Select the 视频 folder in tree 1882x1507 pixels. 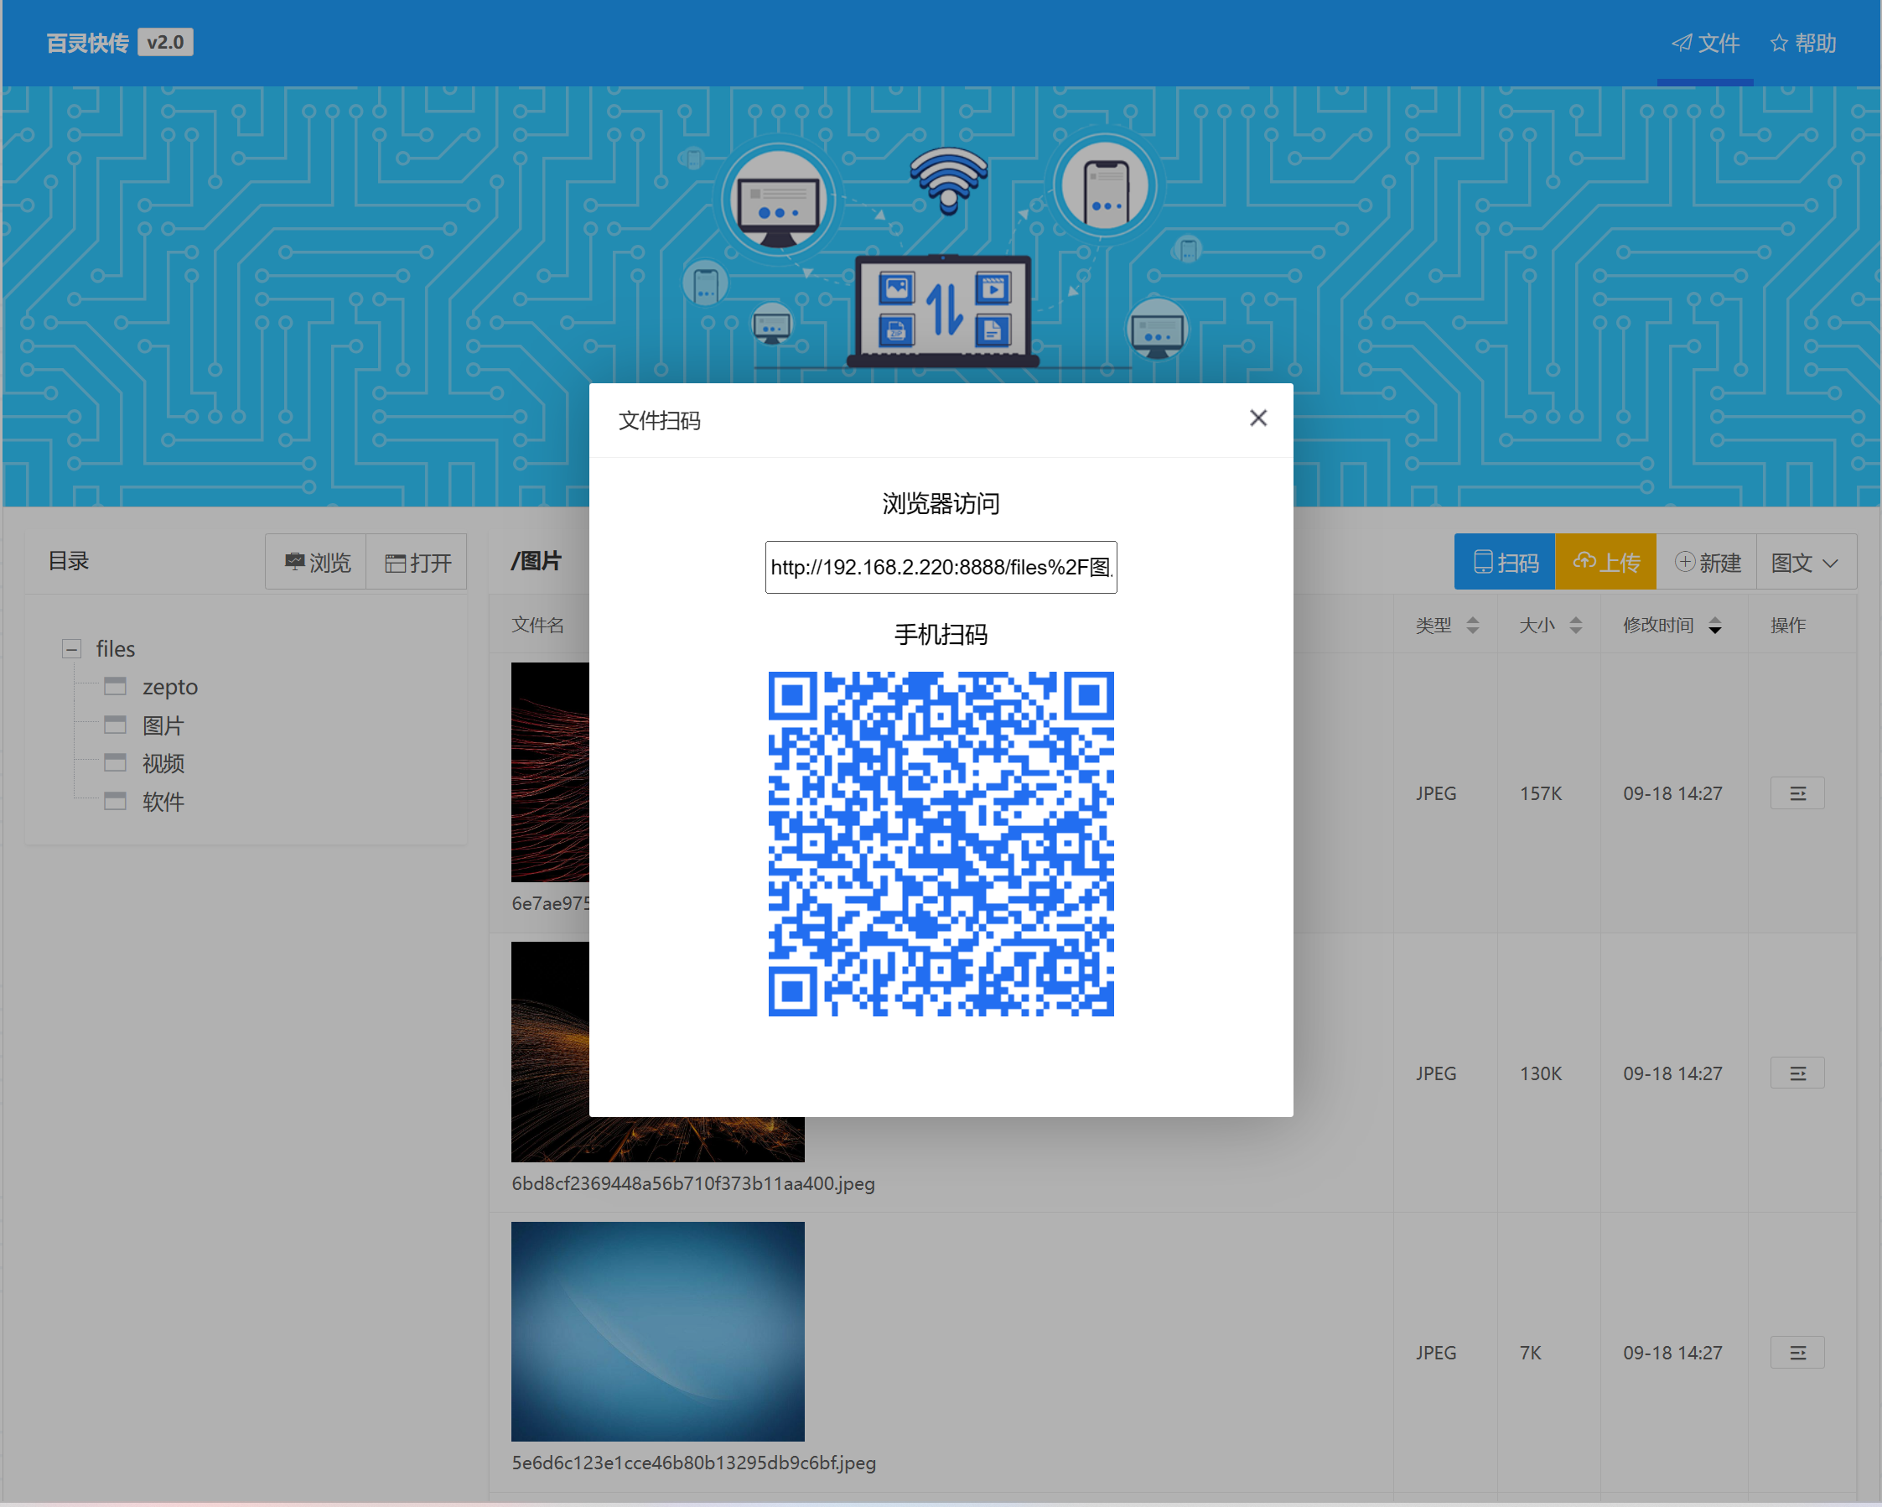pyautogui.click(x=163, y=764)
